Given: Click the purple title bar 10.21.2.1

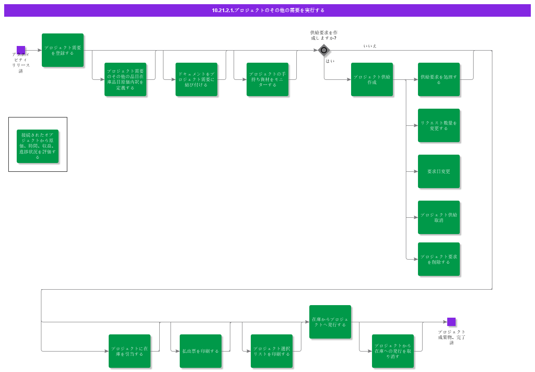Looking at the screenshot, I should (267, 10).
